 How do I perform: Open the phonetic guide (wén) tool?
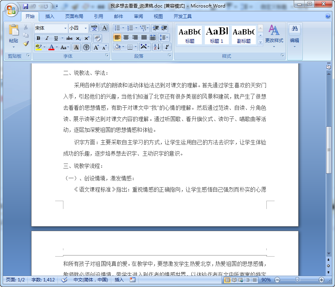pyautogui.click(x=94, y=28)
